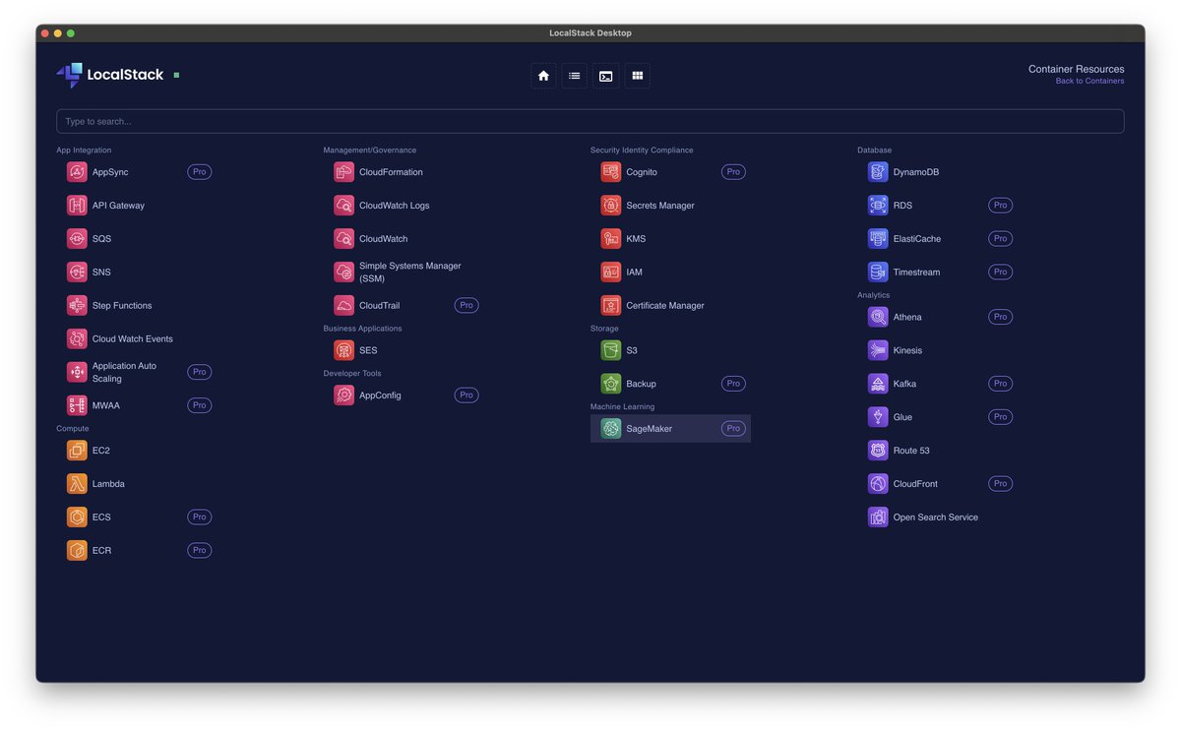Switch to the list view button
The height and width of the screenshot is (730, 1181).
tap(575, 76)
